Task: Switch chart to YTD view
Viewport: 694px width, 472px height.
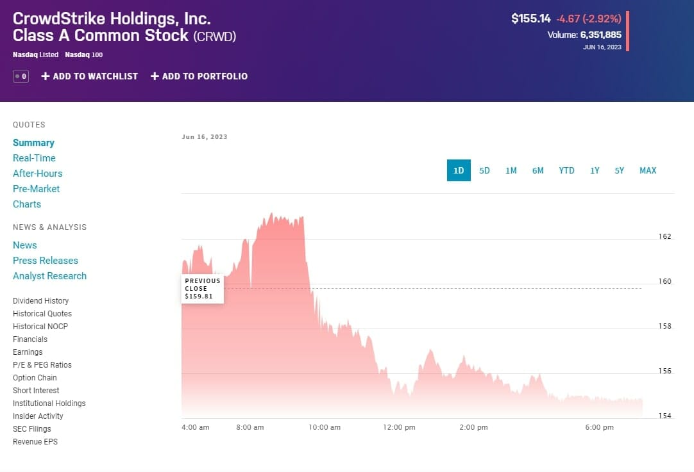Action: [566, 170]
